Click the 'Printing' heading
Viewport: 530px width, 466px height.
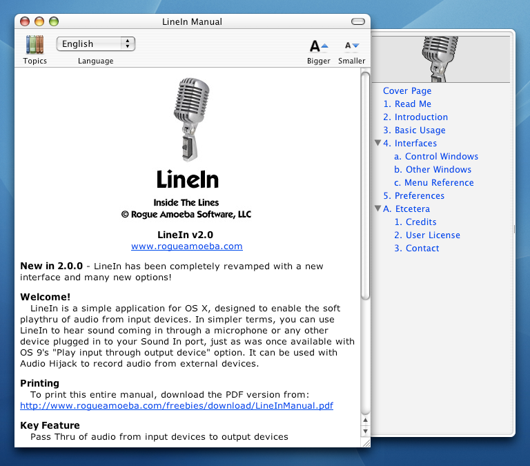click(x=39, y=383)
